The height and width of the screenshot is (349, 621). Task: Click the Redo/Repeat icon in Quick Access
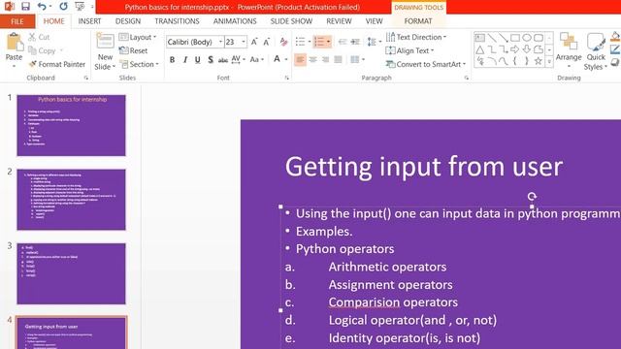coord(63,7)
